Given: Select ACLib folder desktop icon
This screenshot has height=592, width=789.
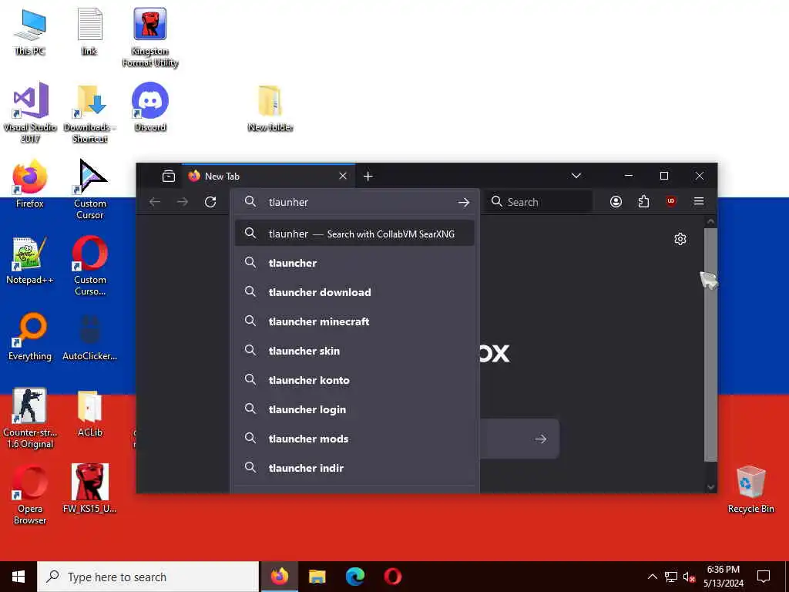Looking at the screenshot, I should pos(90,413).
